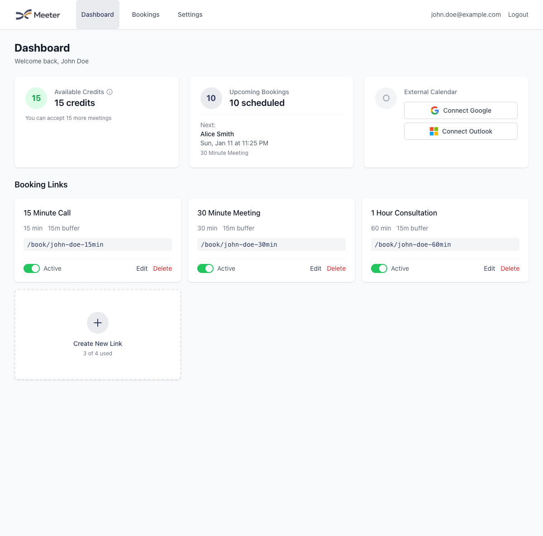Image resolution: width=543 pixels, height=536 pixels.
Task: Click the info icon beside Available Credits
Action: 110,92
